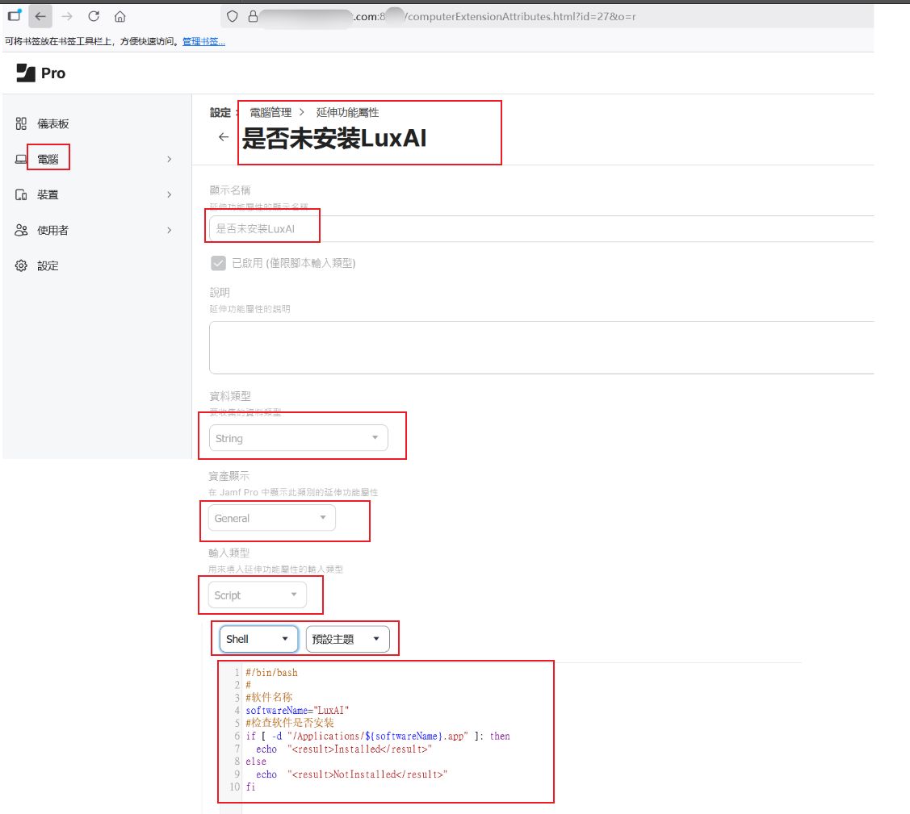This screenshot has height=814, width=910.
Task: Expand the 裝置 sidebar menu item
Action: (93, 194)
